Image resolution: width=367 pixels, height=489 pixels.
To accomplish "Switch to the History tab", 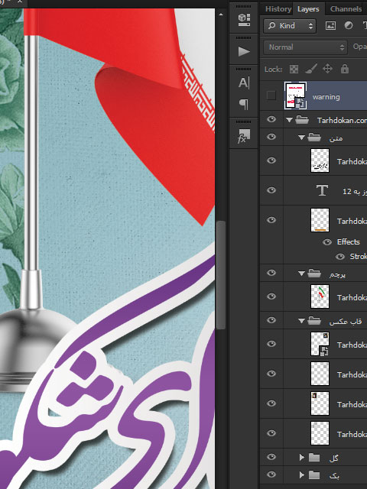I will [278, 9].
